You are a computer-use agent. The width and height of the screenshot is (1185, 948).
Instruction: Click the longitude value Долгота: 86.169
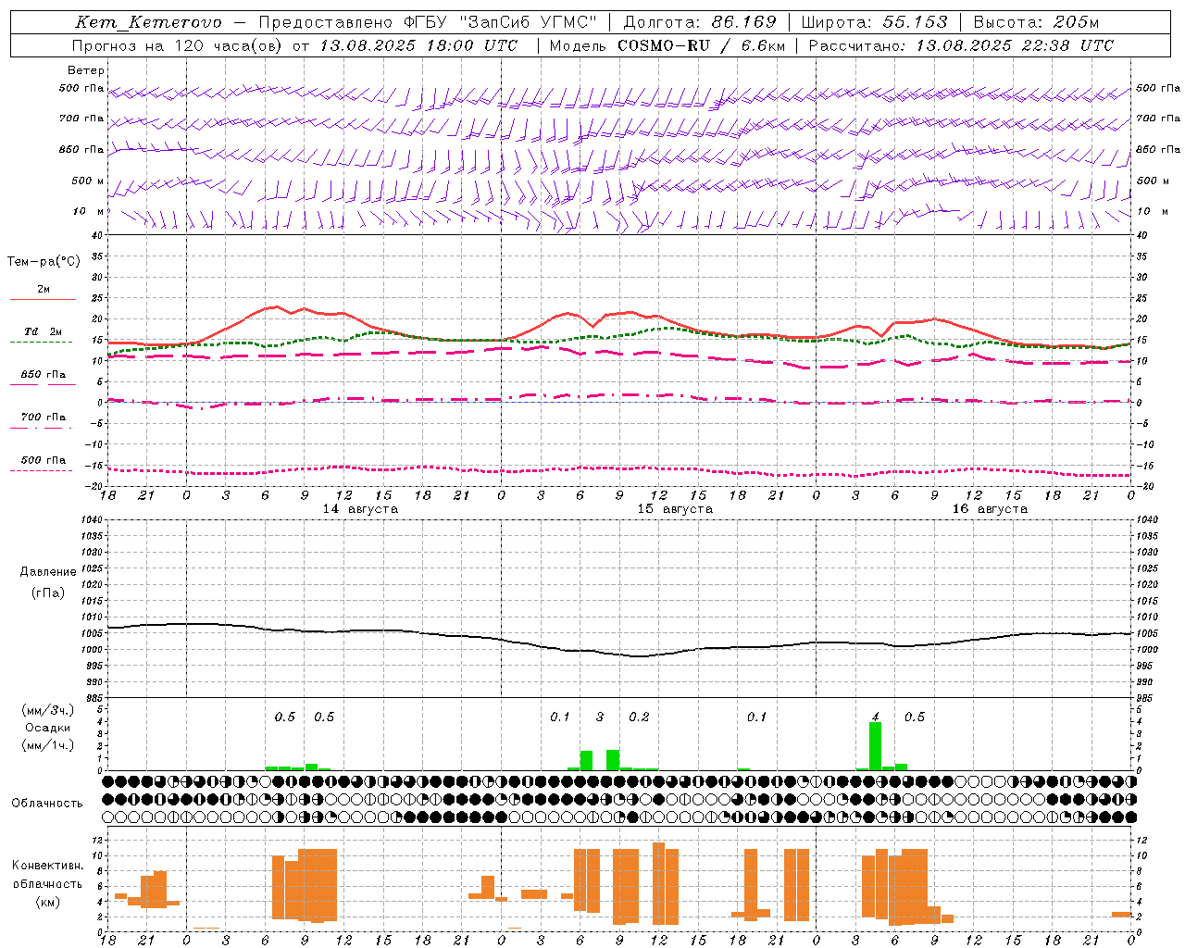coord(702,22)
